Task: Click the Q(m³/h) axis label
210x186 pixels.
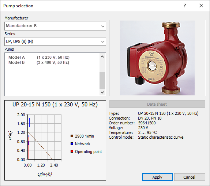Action: pos(45,174)
